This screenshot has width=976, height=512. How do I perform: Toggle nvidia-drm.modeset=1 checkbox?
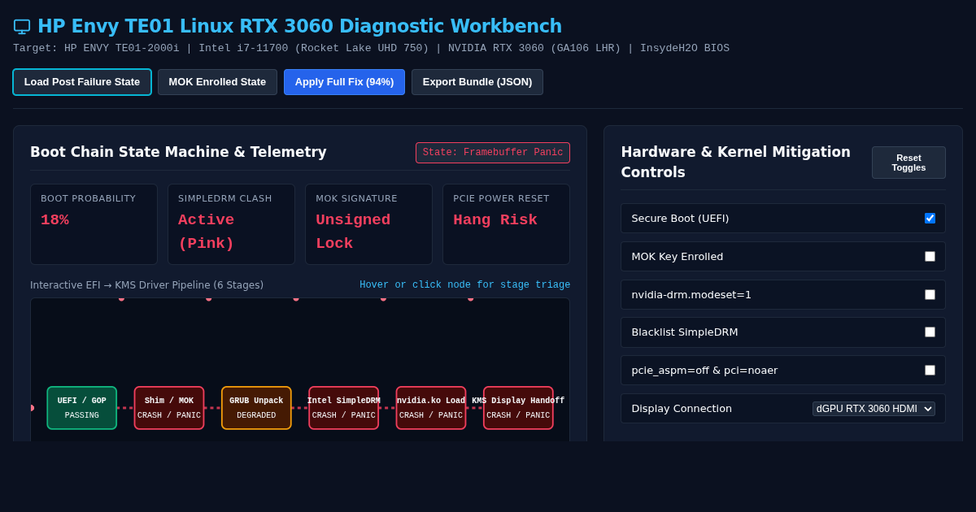click(930, 294)
